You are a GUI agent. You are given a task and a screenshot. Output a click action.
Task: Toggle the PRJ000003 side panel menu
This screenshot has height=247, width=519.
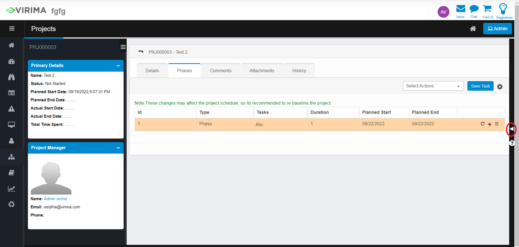click(x=123, y=47)
